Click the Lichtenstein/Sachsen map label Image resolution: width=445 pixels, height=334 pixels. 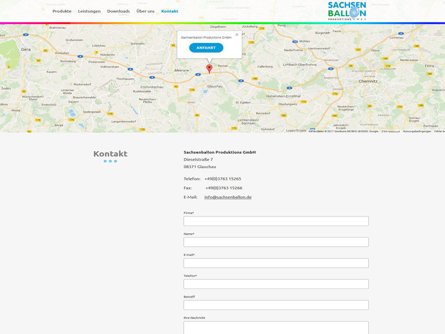(248, 122)
